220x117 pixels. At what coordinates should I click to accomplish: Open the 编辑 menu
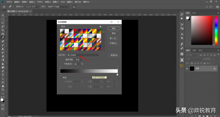click(17, 2)
